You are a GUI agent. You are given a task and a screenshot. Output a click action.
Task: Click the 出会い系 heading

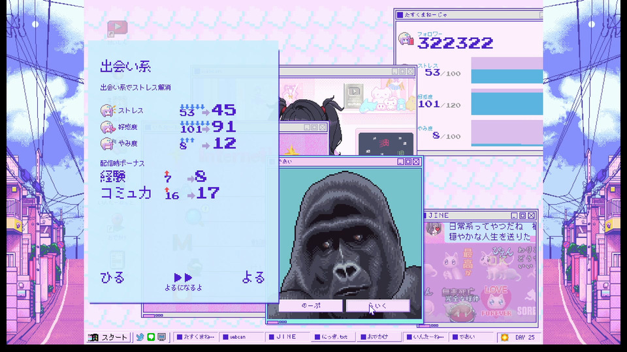click(x=125, y=66)
